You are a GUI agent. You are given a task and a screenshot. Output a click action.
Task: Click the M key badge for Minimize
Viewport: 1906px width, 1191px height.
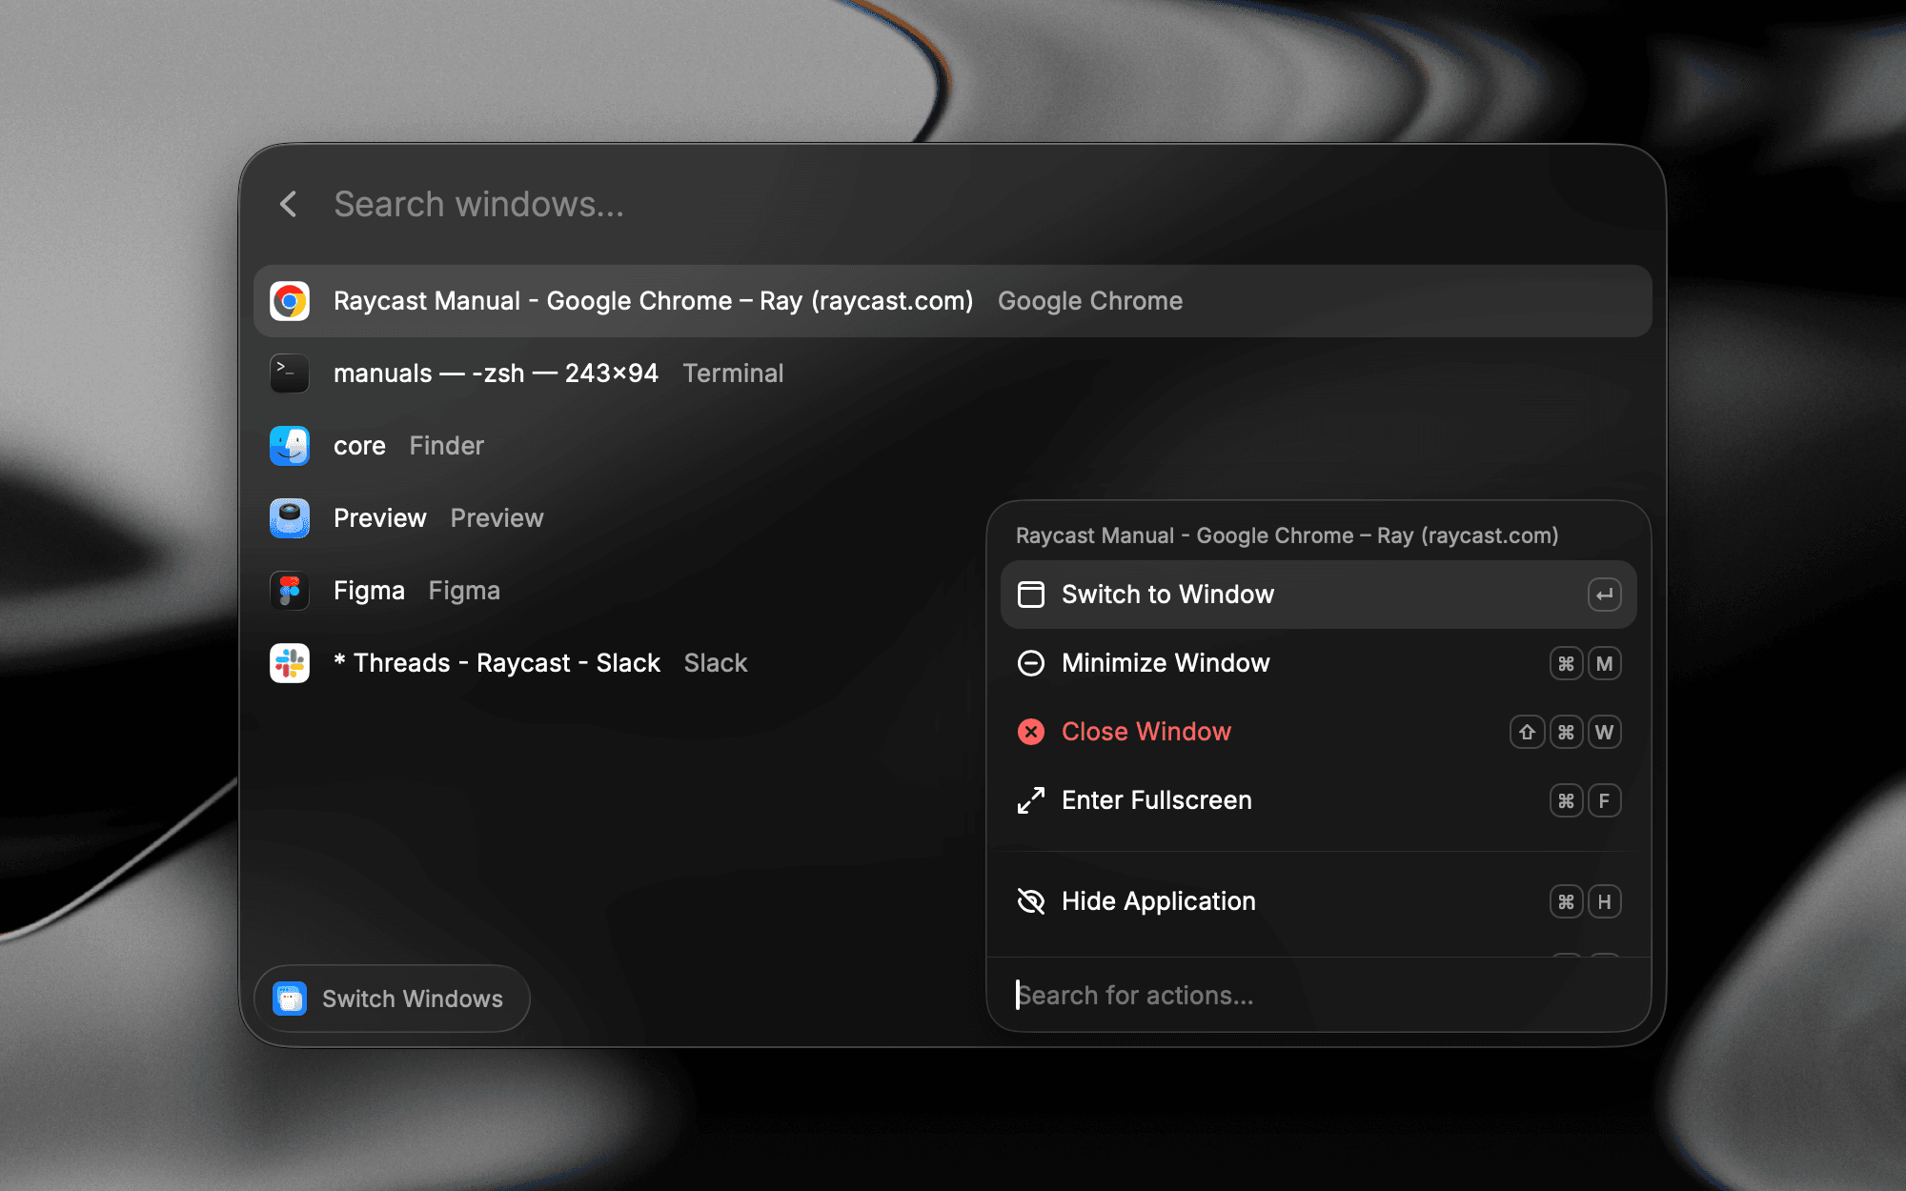pyautogui.click(x=1605, y=663)
